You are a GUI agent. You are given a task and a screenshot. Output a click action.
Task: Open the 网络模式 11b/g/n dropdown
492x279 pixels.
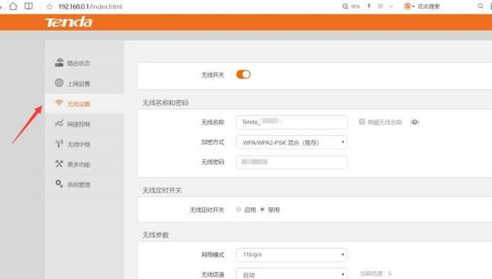(291, 254)
